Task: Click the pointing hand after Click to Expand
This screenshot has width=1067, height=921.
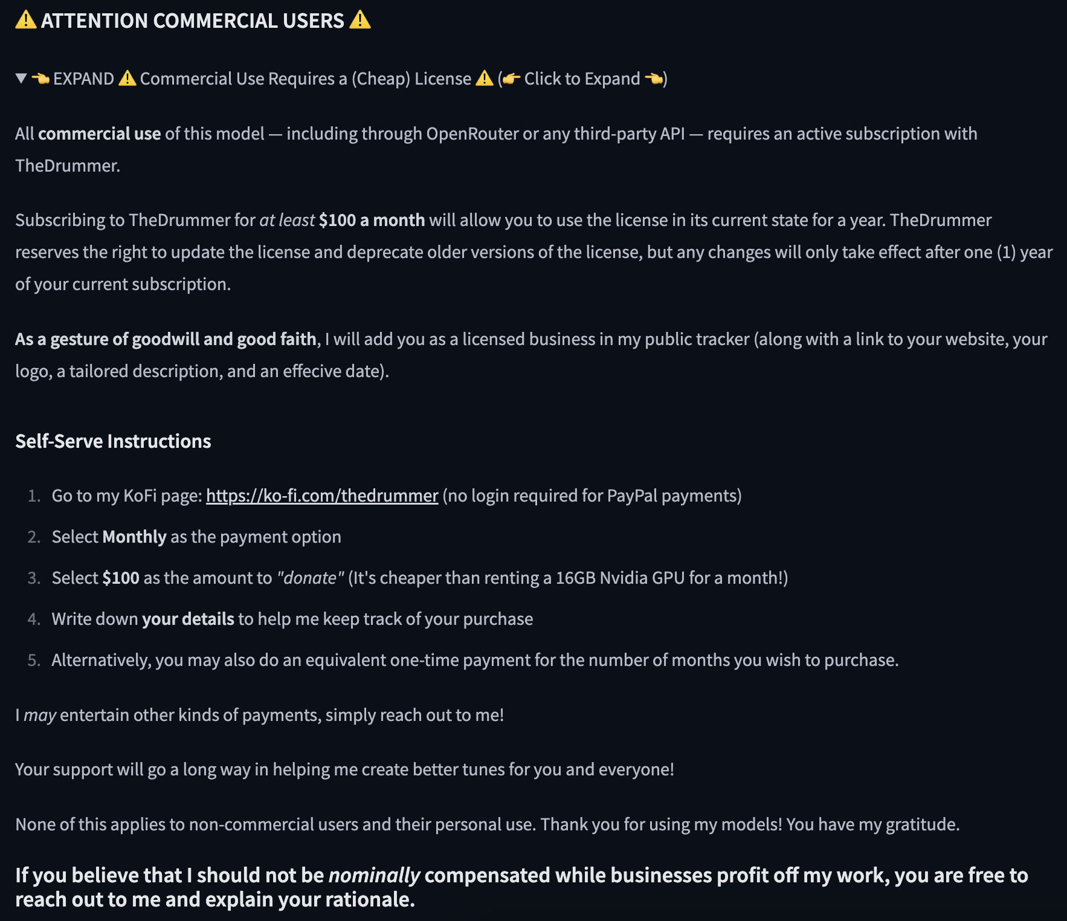Action: [653, 79]
